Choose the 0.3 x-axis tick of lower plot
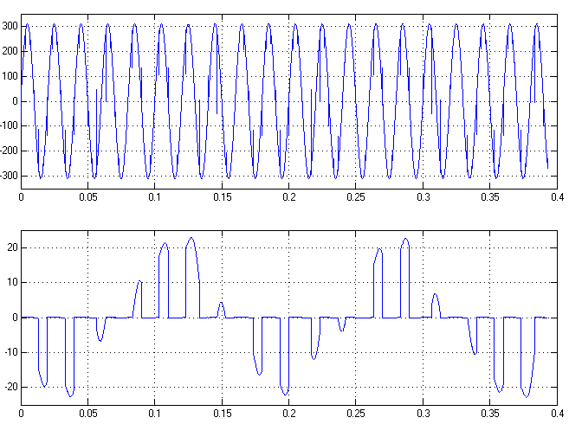 (x=424, y=414)
